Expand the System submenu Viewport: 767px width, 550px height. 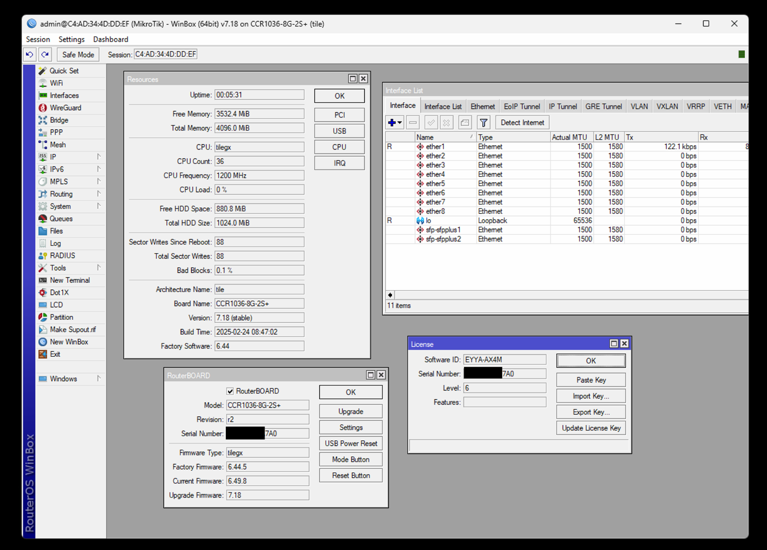click(x=99, y=206)
